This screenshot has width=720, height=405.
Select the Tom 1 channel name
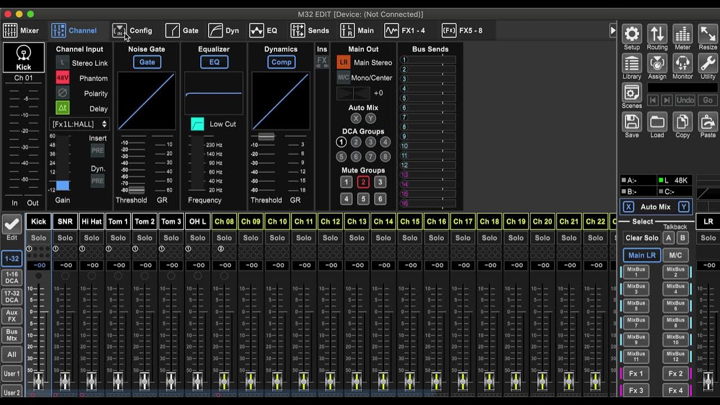(118, 222)
